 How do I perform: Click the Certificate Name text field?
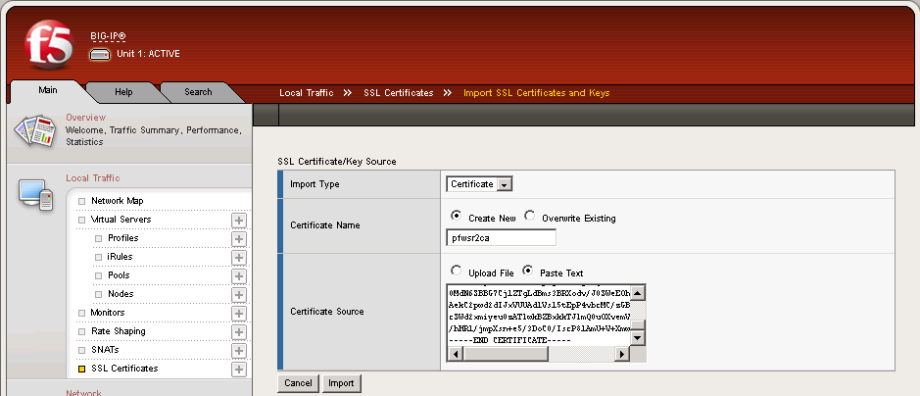pos(501,237)
